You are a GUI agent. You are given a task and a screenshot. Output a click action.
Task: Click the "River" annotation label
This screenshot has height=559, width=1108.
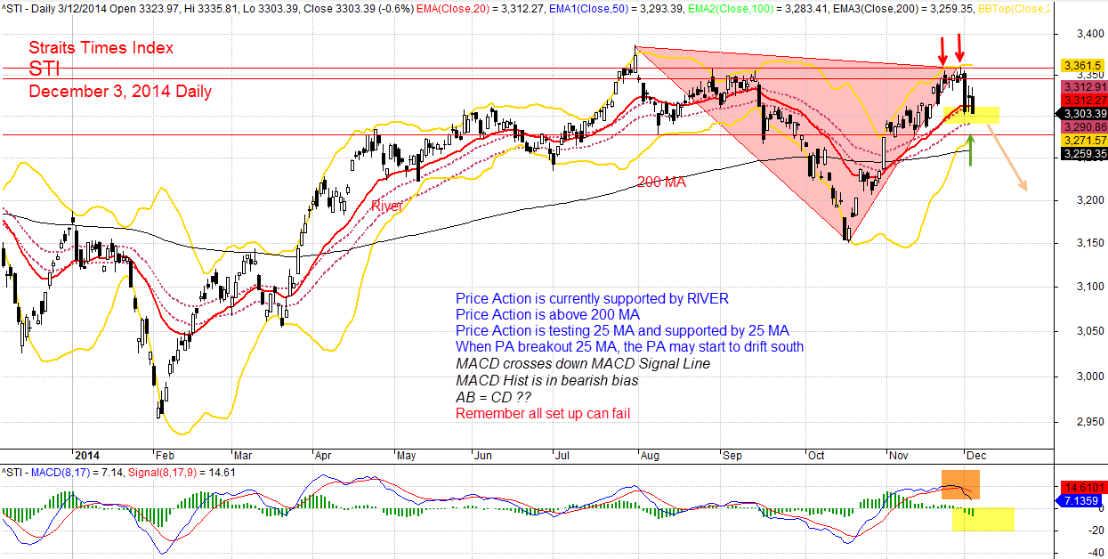(x=387, y=206)
